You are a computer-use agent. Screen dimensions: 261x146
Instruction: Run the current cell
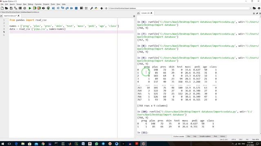tap(35, 8)
